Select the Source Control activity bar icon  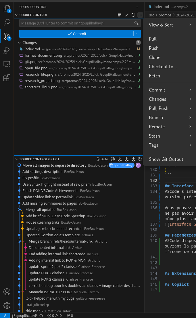tap(7, 36)
